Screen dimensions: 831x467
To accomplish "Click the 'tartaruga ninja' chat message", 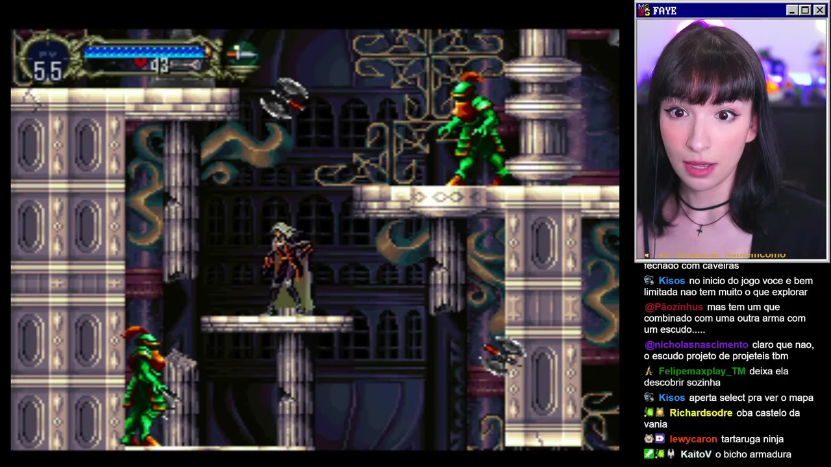I will pyautogui.click(x=752, y=439).
